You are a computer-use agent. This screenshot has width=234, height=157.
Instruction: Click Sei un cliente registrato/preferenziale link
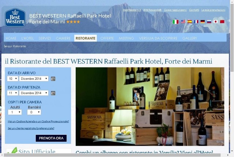click(x=31, y=128)
